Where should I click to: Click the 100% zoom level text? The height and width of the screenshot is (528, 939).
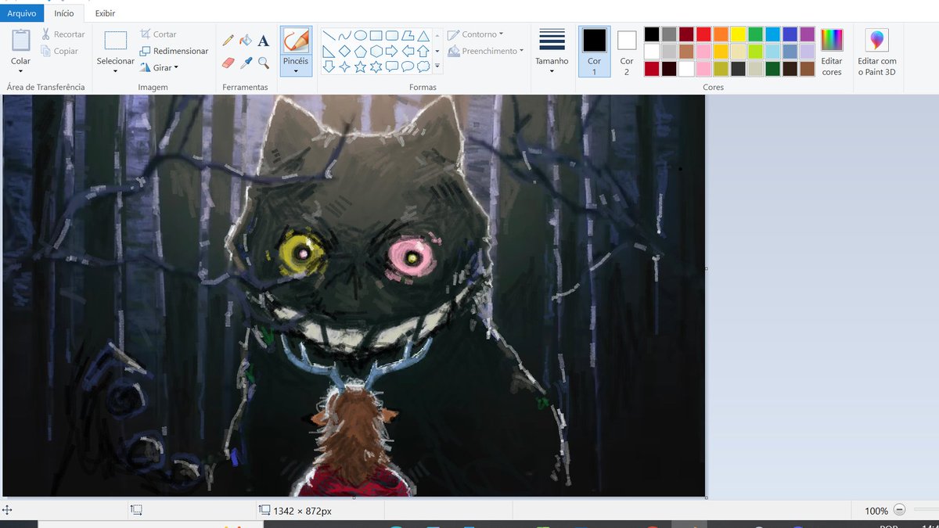(x=876, y=511)
